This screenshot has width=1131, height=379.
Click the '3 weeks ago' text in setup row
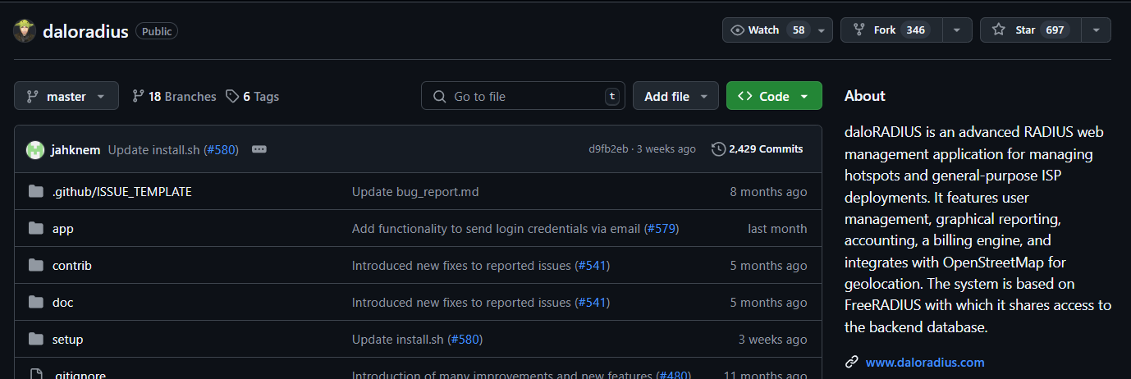772,340
